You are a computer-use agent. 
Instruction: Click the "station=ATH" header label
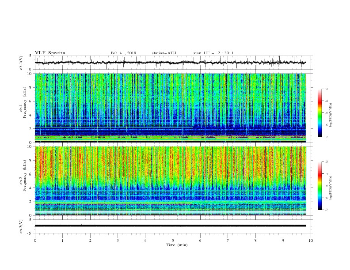point(164,53)
